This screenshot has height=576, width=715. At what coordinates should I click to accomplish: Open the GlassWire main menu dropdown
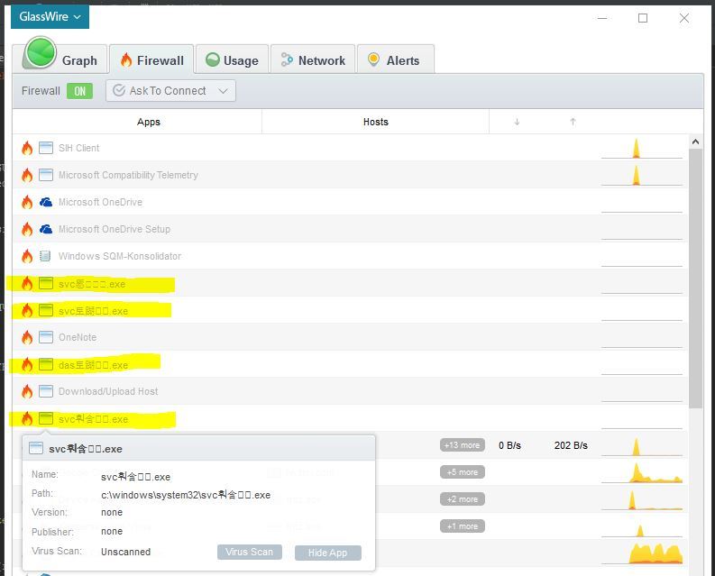pos(50,16)
